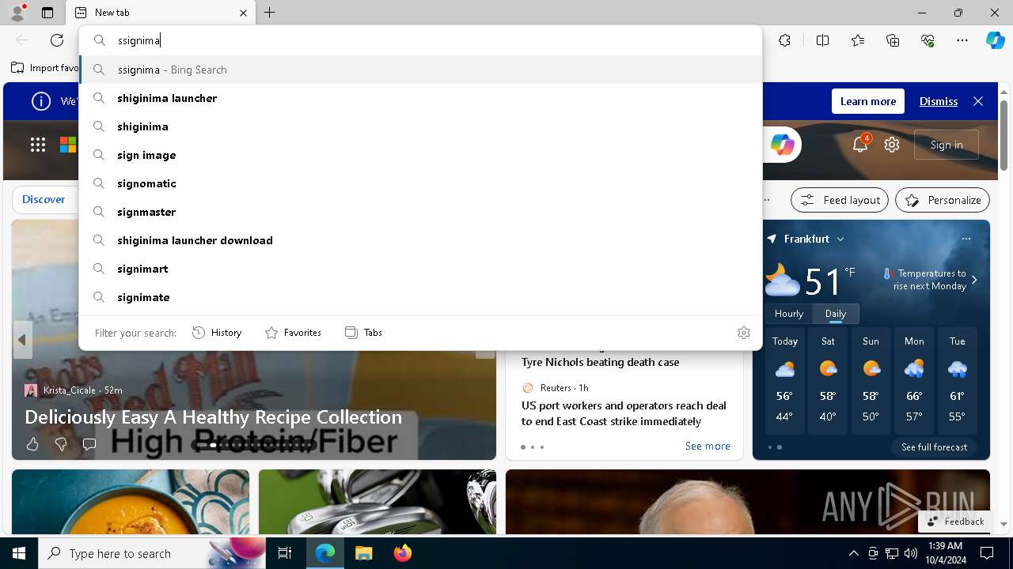The height and width of the screenshot is (569, 1013).
Task: Choose the 'shiginima' suggestion
Action: [x=420, y=126]
